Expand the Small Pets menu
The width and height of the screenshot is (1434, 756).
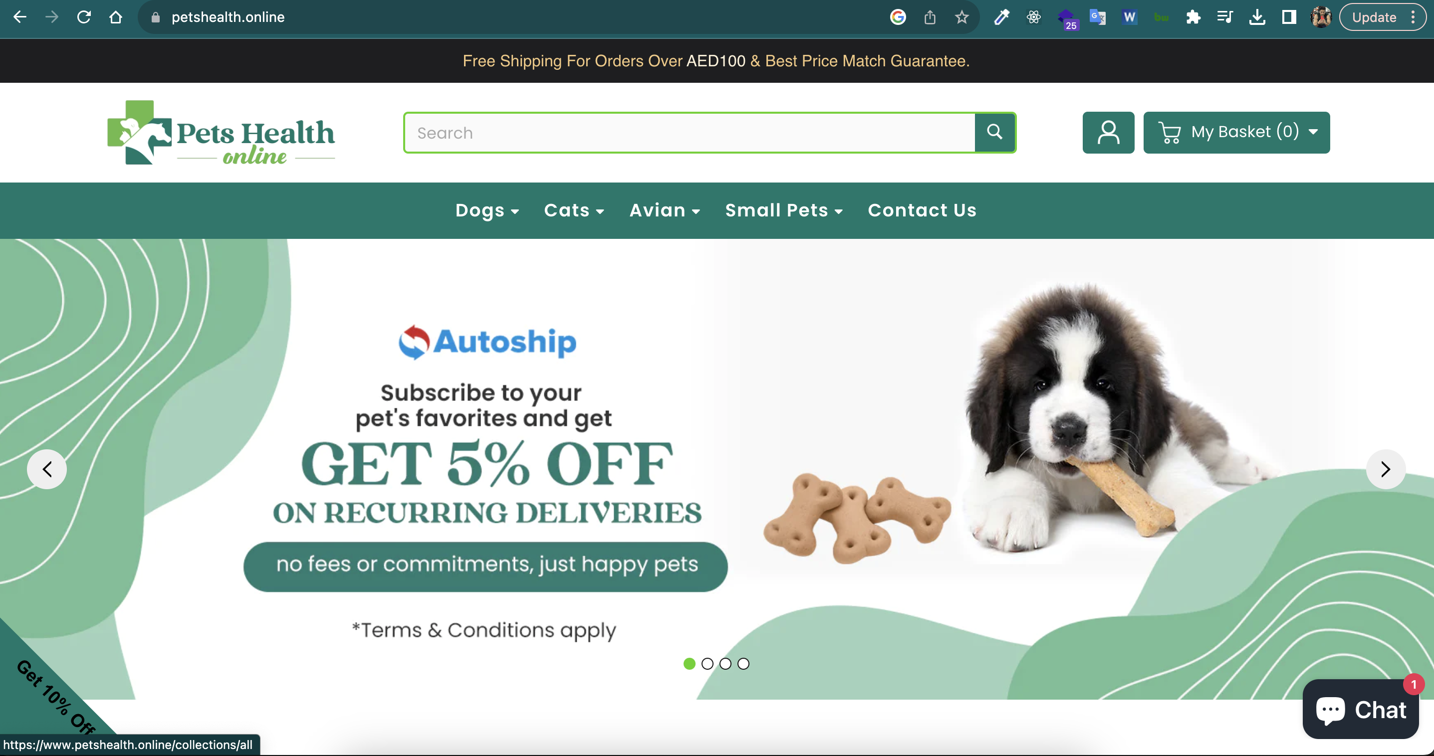[784, 210]
